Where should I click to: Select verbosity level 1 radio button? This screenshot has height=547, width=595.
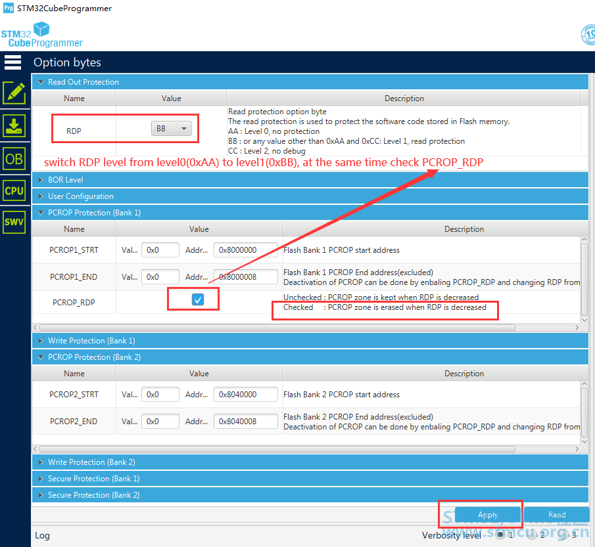[x=500, y=535]
